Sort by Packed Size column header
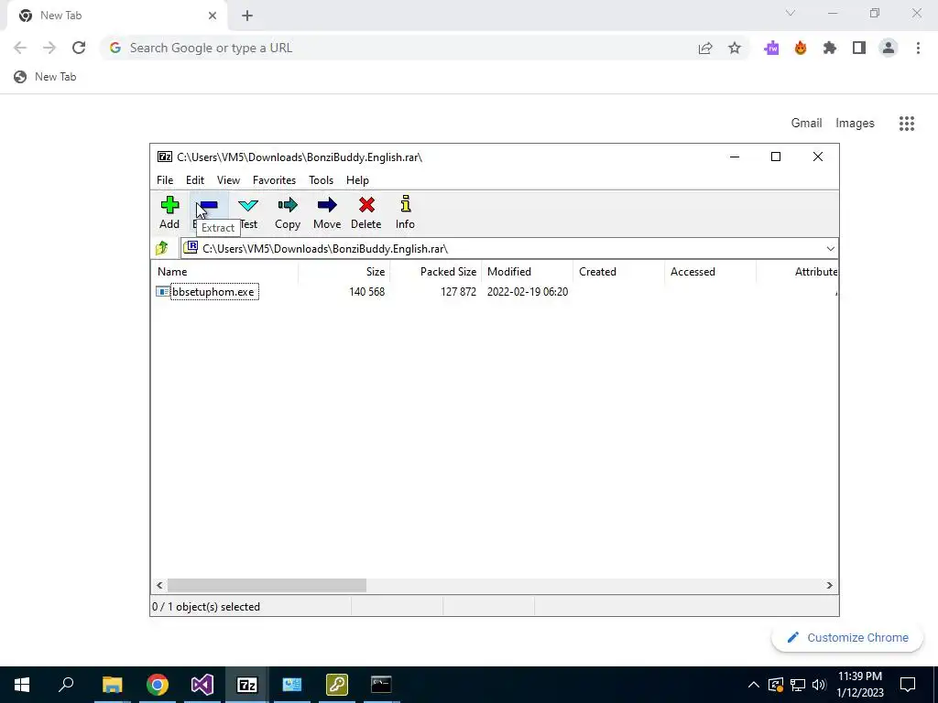This screenshot has width=938, height=703. pyautogui.click(x=435, y=271)
